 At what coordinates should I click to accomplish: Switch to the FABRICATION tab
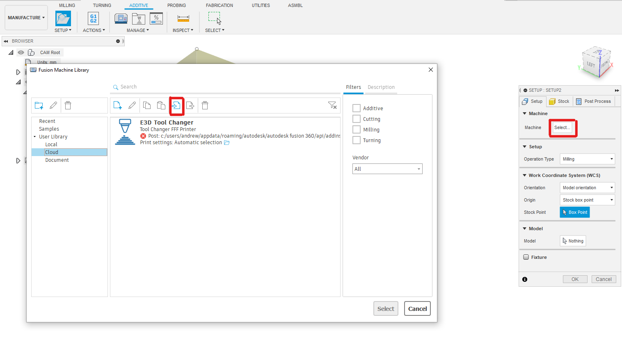click(x=220, y=5)
